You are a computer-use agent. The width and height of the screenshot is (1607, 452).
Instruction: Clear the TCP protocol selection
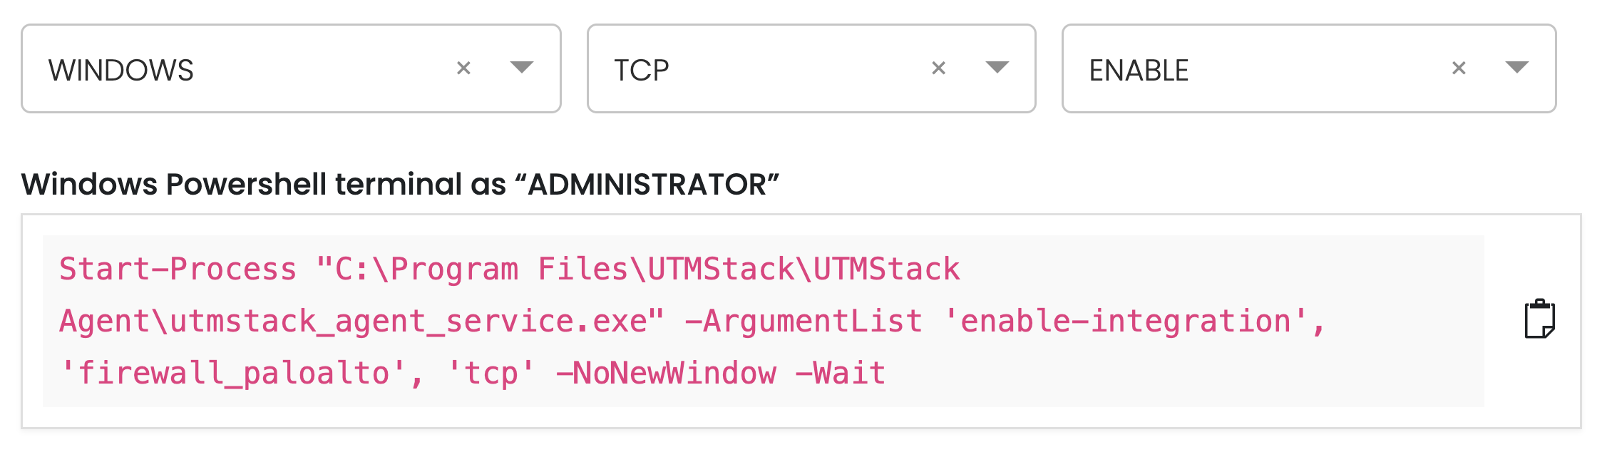(x=938, y=68)
